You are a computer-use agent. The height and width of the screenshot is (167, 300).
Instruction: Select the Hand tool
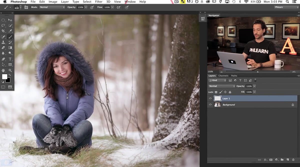3,70
